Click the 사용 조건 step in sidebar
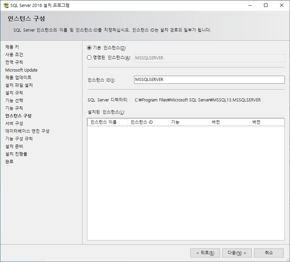This screenshot has width=290, height=262. [x=14, y=55]
